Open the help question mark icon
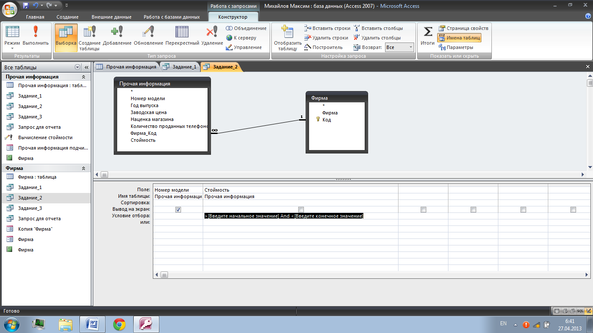Viewport: 593px width, 333px height. pyautogui.click(x=587, y=16)
